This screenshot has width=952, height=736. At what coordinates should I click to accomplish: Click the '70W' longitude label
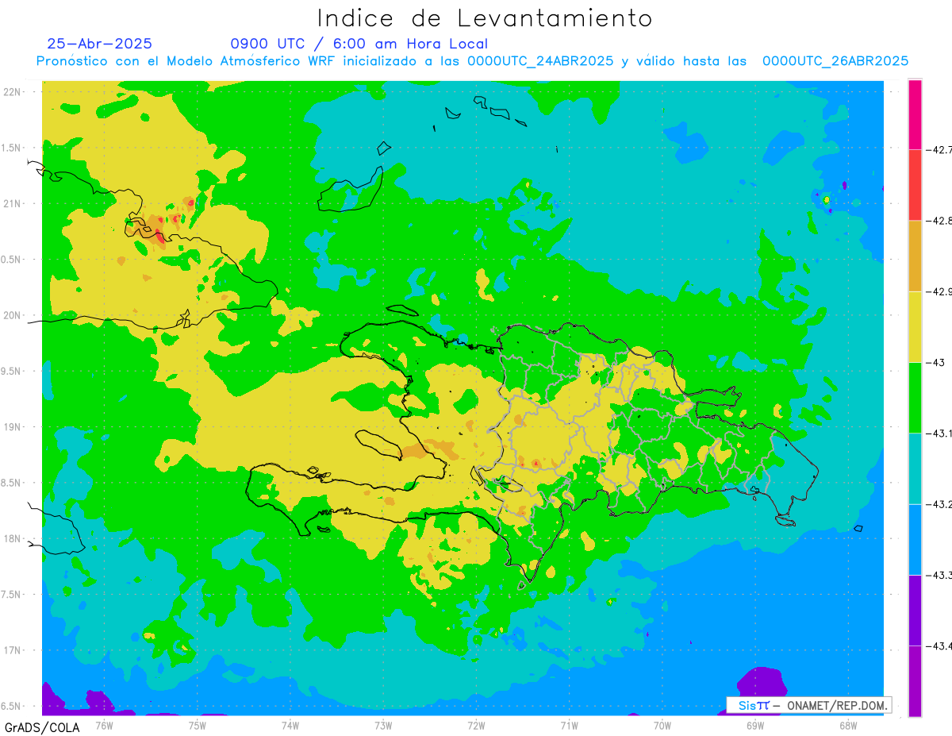(662, 724)
